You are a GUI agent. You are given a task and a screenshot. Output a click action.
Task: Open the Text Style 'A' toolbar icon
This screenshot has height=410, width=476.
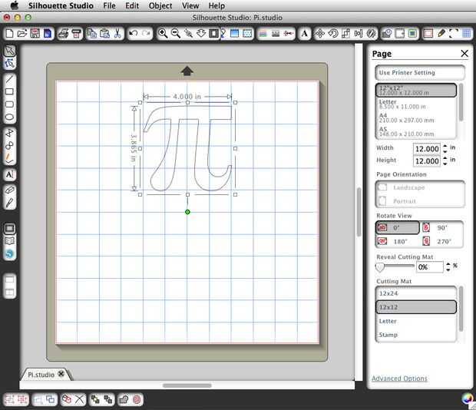tap(305, 33)
